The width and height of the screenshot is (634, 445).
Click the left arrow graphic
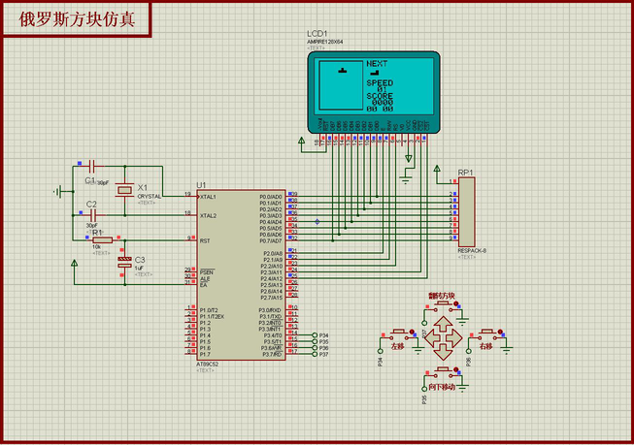coord(432,338)
